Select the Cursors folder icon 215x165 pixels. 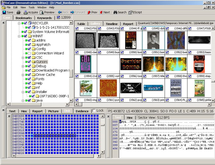pos(34,62)
